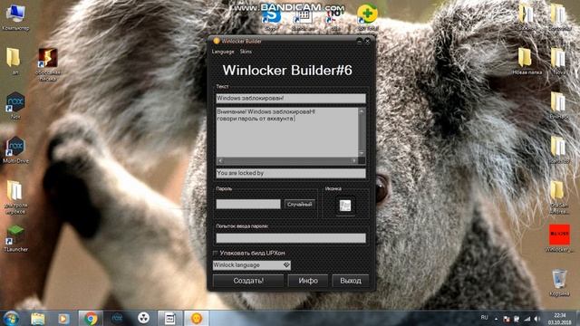580x326 pixels.
Task: Click the Случайный random password button
Action: [300, 205]
